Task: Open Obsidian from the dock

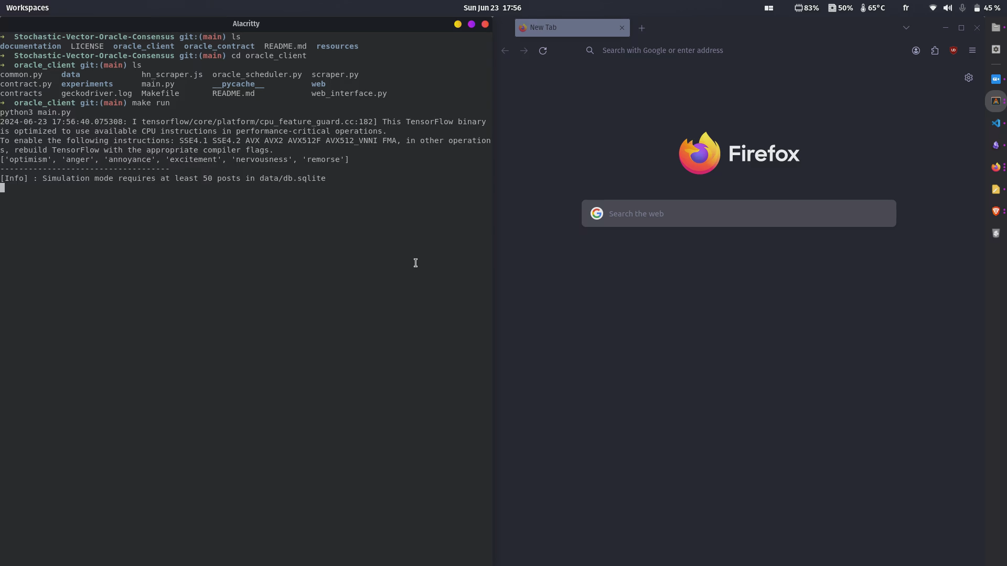Action: click(995, 145)
